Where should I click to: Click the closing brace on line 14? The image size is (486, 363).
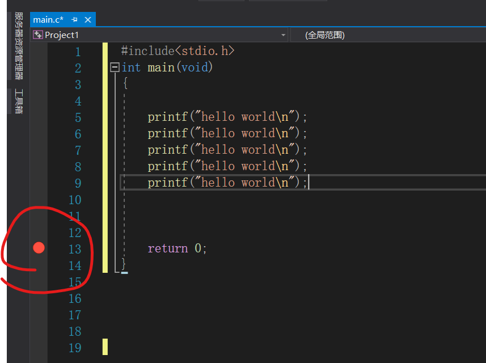click(124, 264)
